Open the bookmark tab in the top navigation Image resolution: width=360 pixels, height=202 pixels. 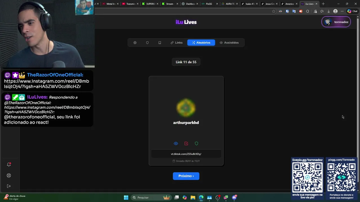160,43
